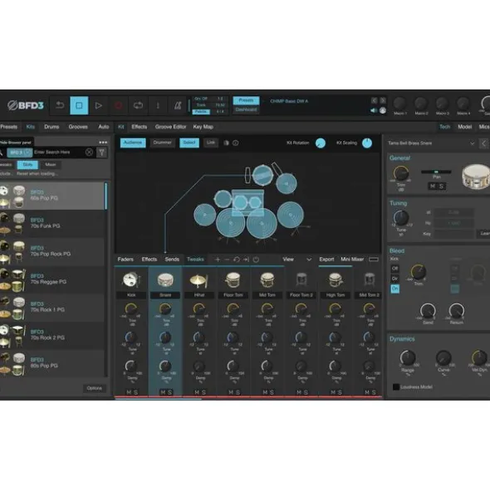Select the Model tab
The height and width of the screenshot is (490, 490).
pos(464,127)
